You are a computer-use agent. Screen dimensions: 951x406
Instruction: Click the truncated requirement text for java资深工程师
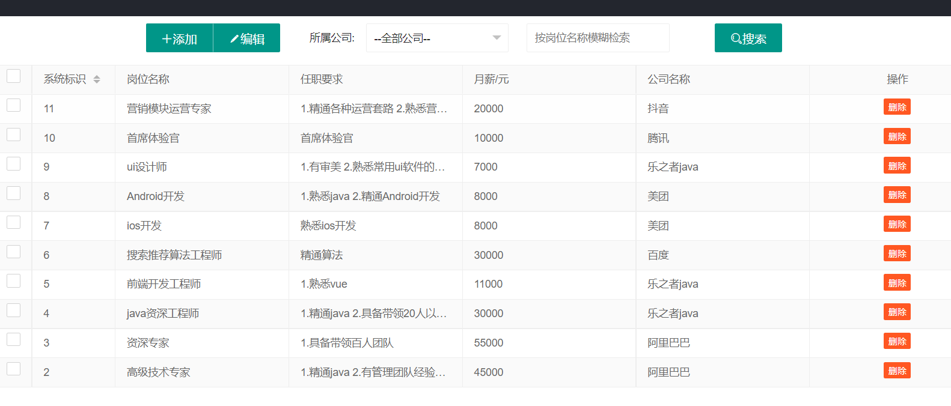pos(373,314)
